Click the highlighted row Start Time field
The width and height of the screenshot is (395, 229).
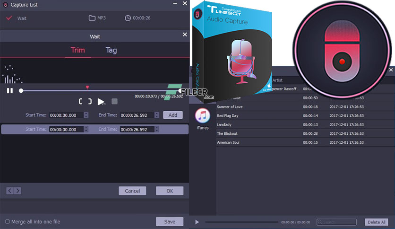click(66, 129)
